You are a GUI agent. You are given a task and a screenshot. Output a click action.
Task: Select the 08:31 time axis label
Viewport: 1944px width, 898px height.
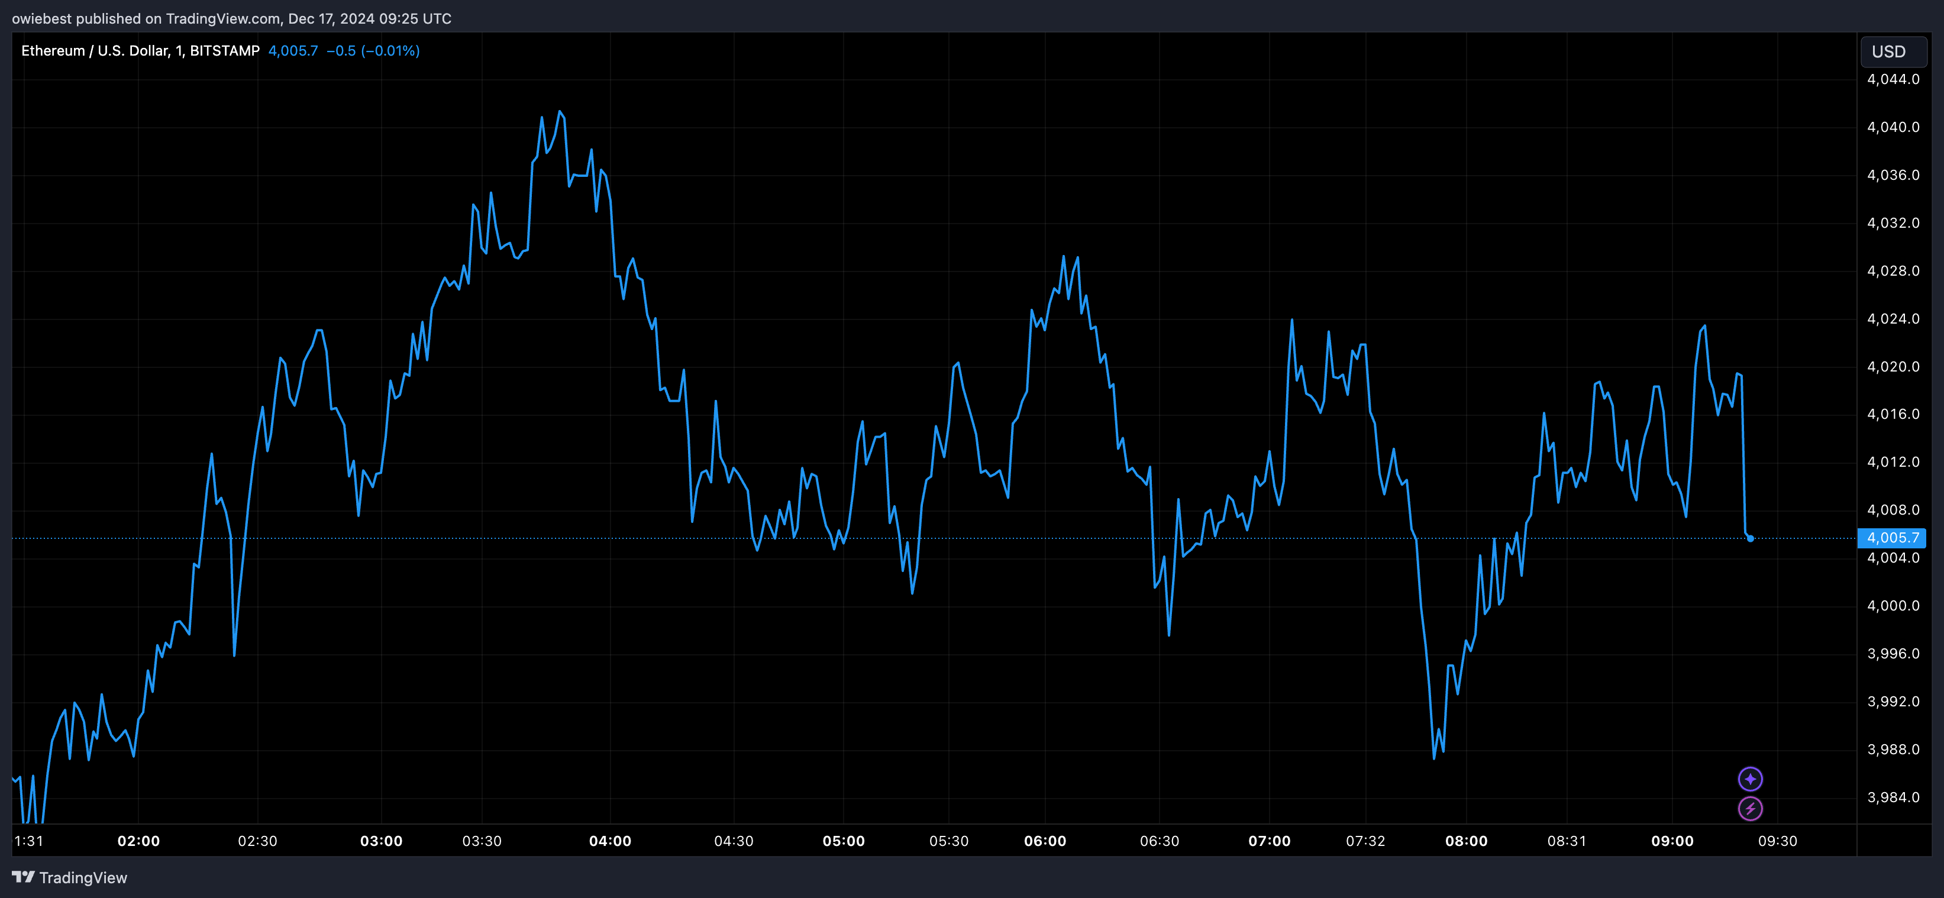click(x=1567, y=841)
